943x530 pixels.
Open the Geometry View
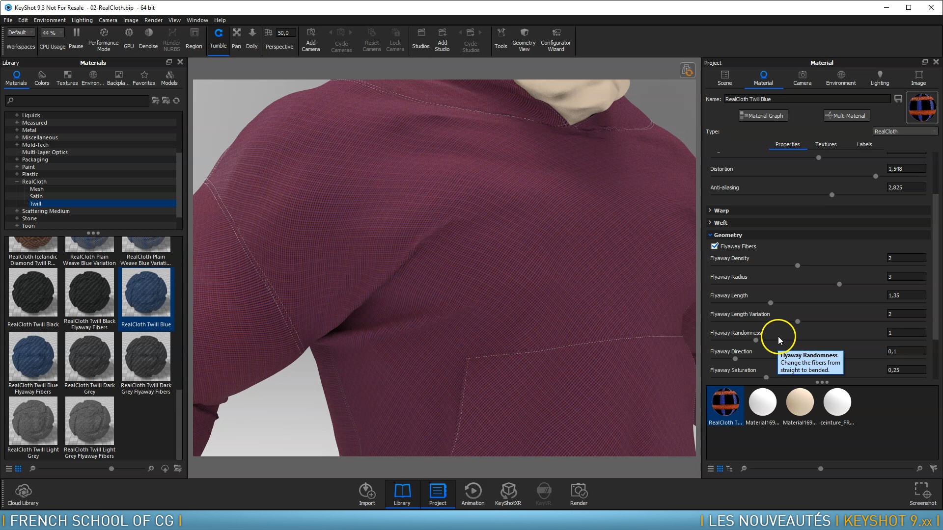pos(524,39)
